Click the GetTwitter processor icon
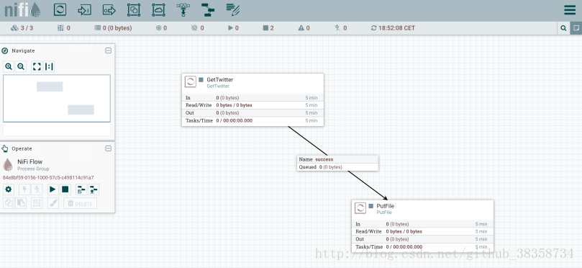582x268 pixels. [191, 82]
